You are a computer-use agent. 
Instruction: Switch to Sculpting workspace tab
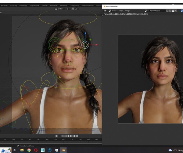pos(13,6)
